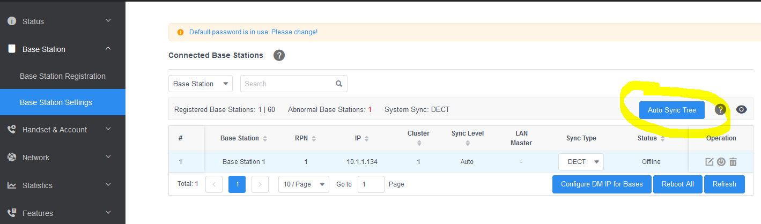Open the DECT Sync Type dropdown

[581, 162]
